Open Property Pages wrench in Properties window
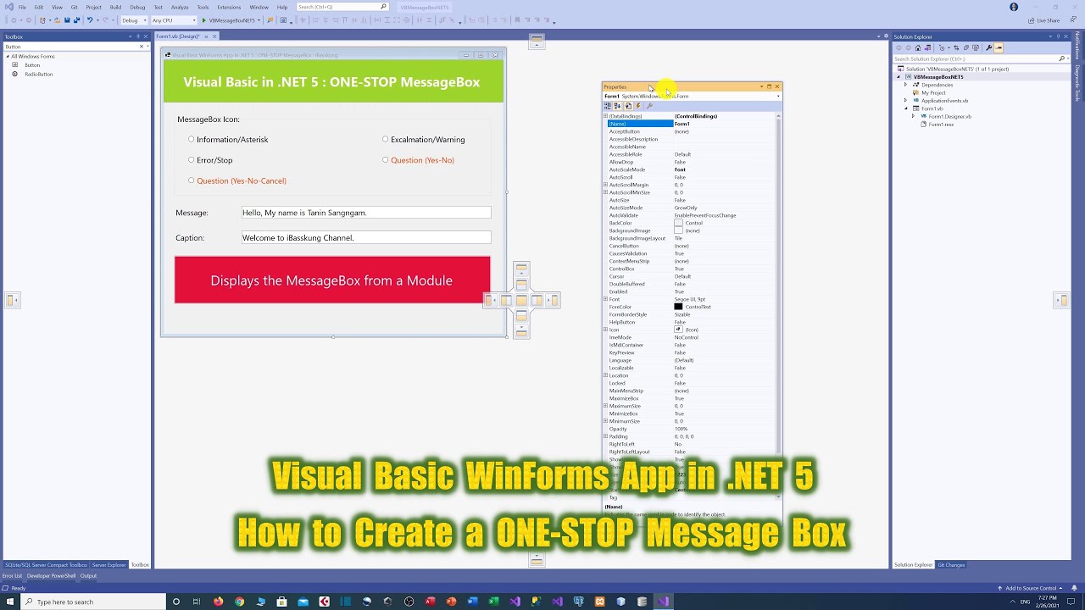This screenshot has width=1085, height=610. coord(649,106)
